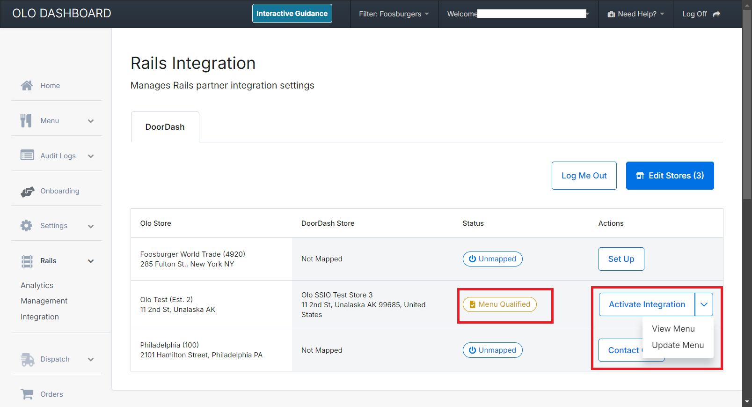This screenshot has width=752, height=407.
Task: Click the Activate Integration button
Action: pos(647,304)
